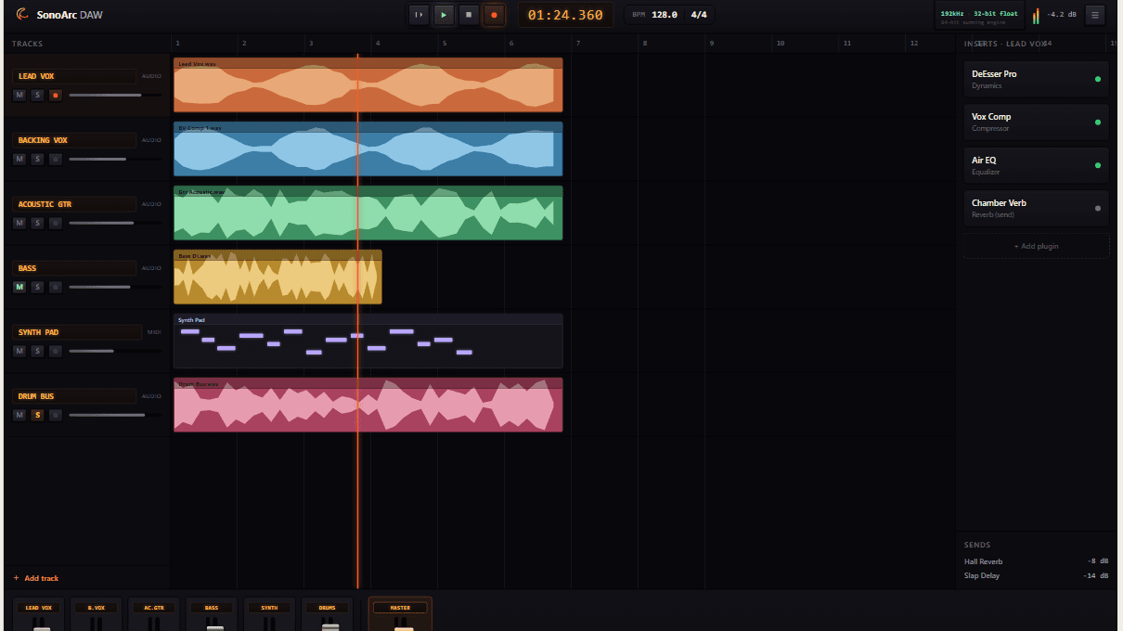Screen dimensions: 1123x631
Task: Select the Synth Pad MIDI clip
Action: 368,341
